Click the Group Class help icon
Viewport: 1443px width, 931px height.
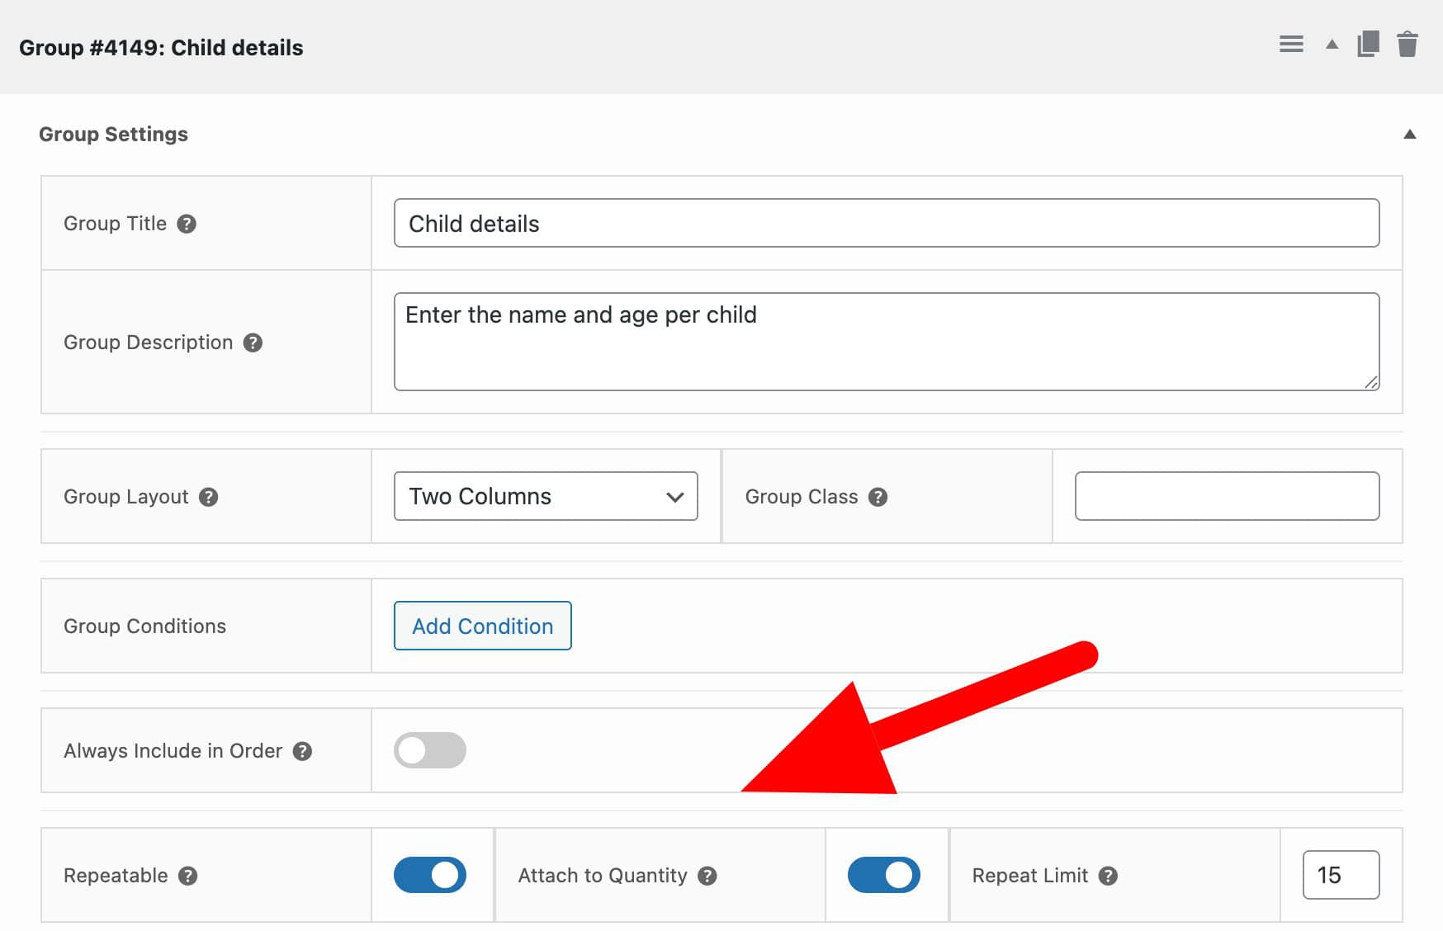pyautogui.click(x=878, y=497)
